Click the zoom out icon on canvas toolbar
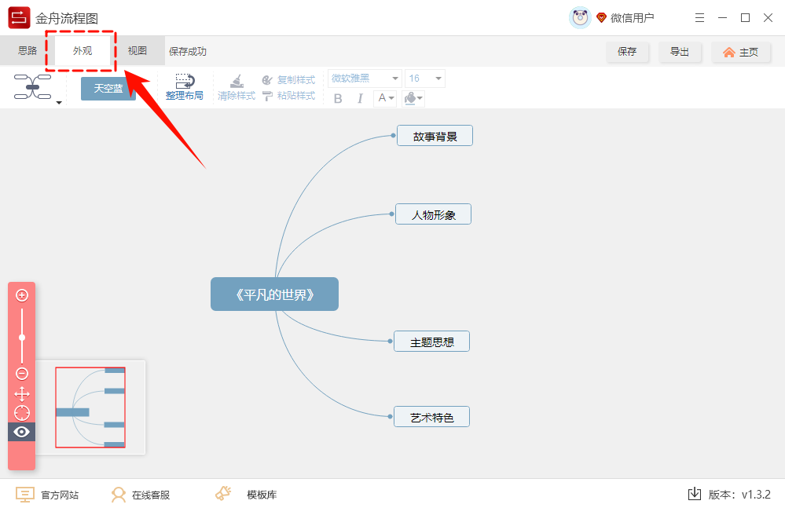785x508 pixels. tap(21, 374)
